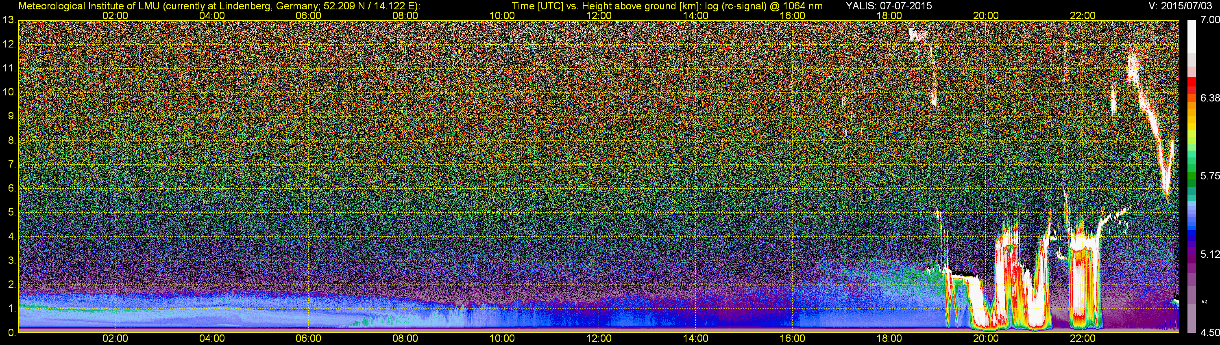Click the 3. km height axis label

[x=12, y=261]
